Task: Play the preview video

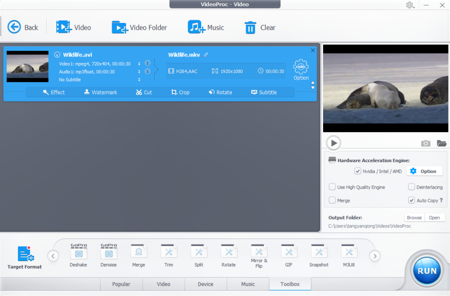Action: pyautogui.click(x=333, y=143)
